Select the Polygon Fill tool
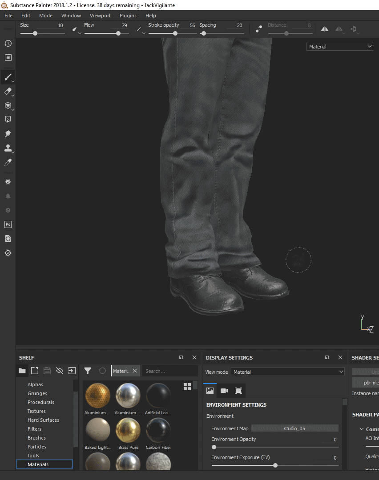Screen dimensions: 379x480 pos(8,119)
